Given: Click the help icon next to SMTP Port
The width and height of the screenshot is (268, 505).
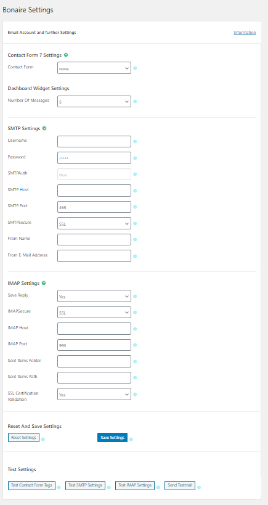Looking at the screenshot, I should point(135,207).
